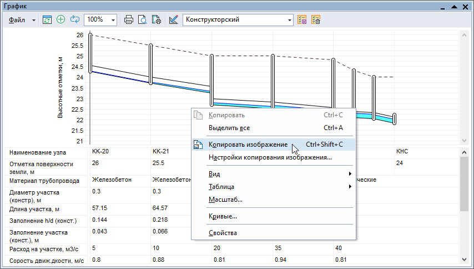Click the page setup icon
Screen dimensions: 474x269
[x=157, y=19]
